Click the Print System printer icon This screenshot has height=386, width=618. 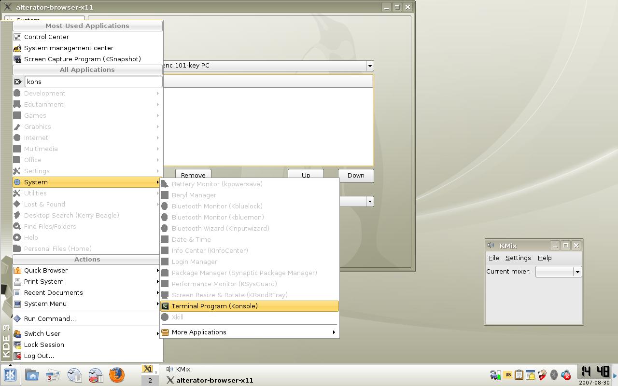coord(17,281)
